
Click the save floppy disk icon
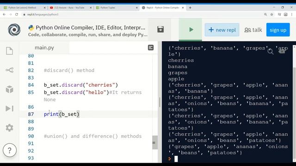tap(160, 30)
